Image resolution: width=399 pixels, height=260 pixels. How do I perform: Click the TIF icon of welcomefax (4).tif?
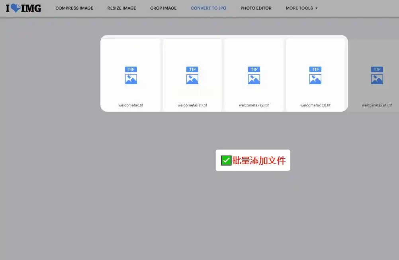point(377,75)
